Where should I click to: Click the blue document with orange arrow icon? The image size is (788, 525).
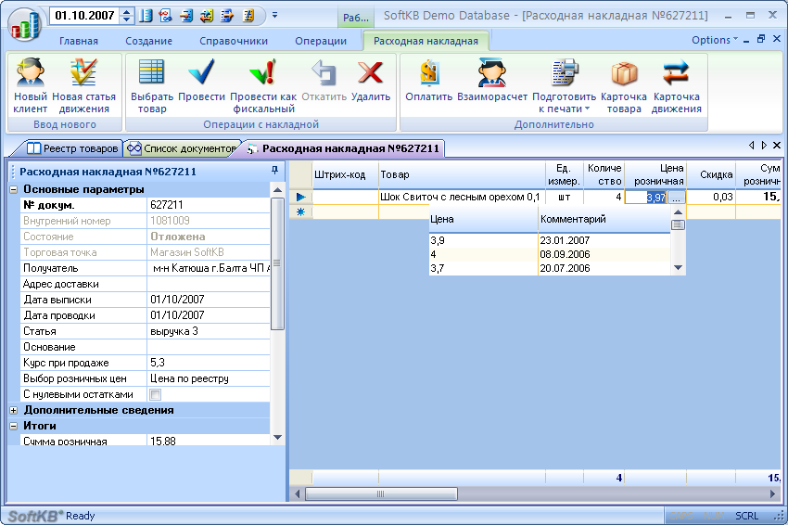186,16
